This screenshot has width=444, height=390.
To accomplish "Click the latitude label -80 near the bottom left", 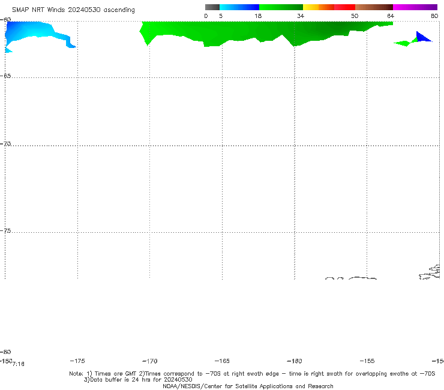I will pyautogui.click(x=5, y=352).
